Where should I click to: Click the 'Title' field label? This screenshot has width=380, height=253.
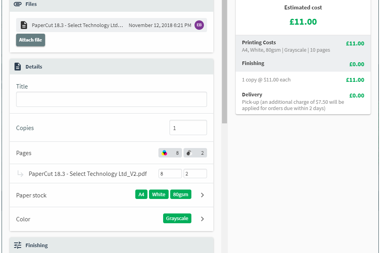22,87
